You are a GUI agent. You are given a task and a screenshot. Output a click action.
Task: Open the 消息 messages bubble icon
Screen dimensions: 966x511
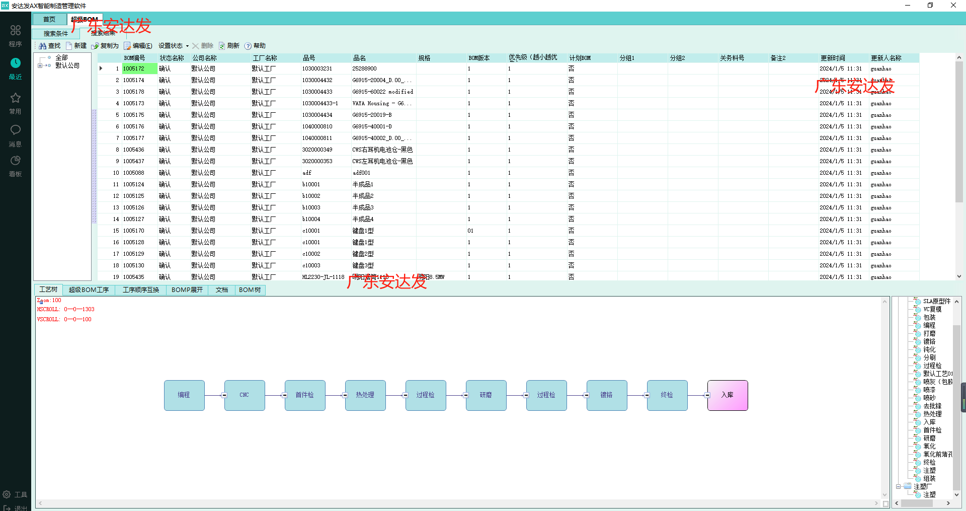16,130
